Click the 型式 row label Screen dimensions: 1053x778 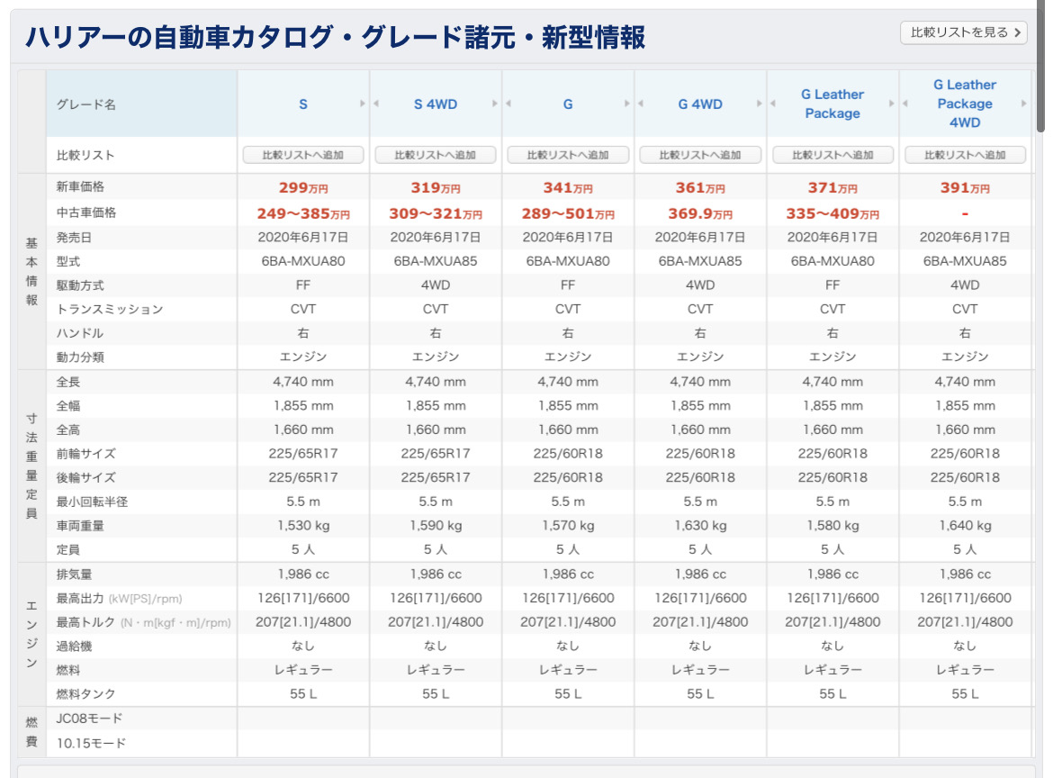pyautogui.click(x=67, y=261)
